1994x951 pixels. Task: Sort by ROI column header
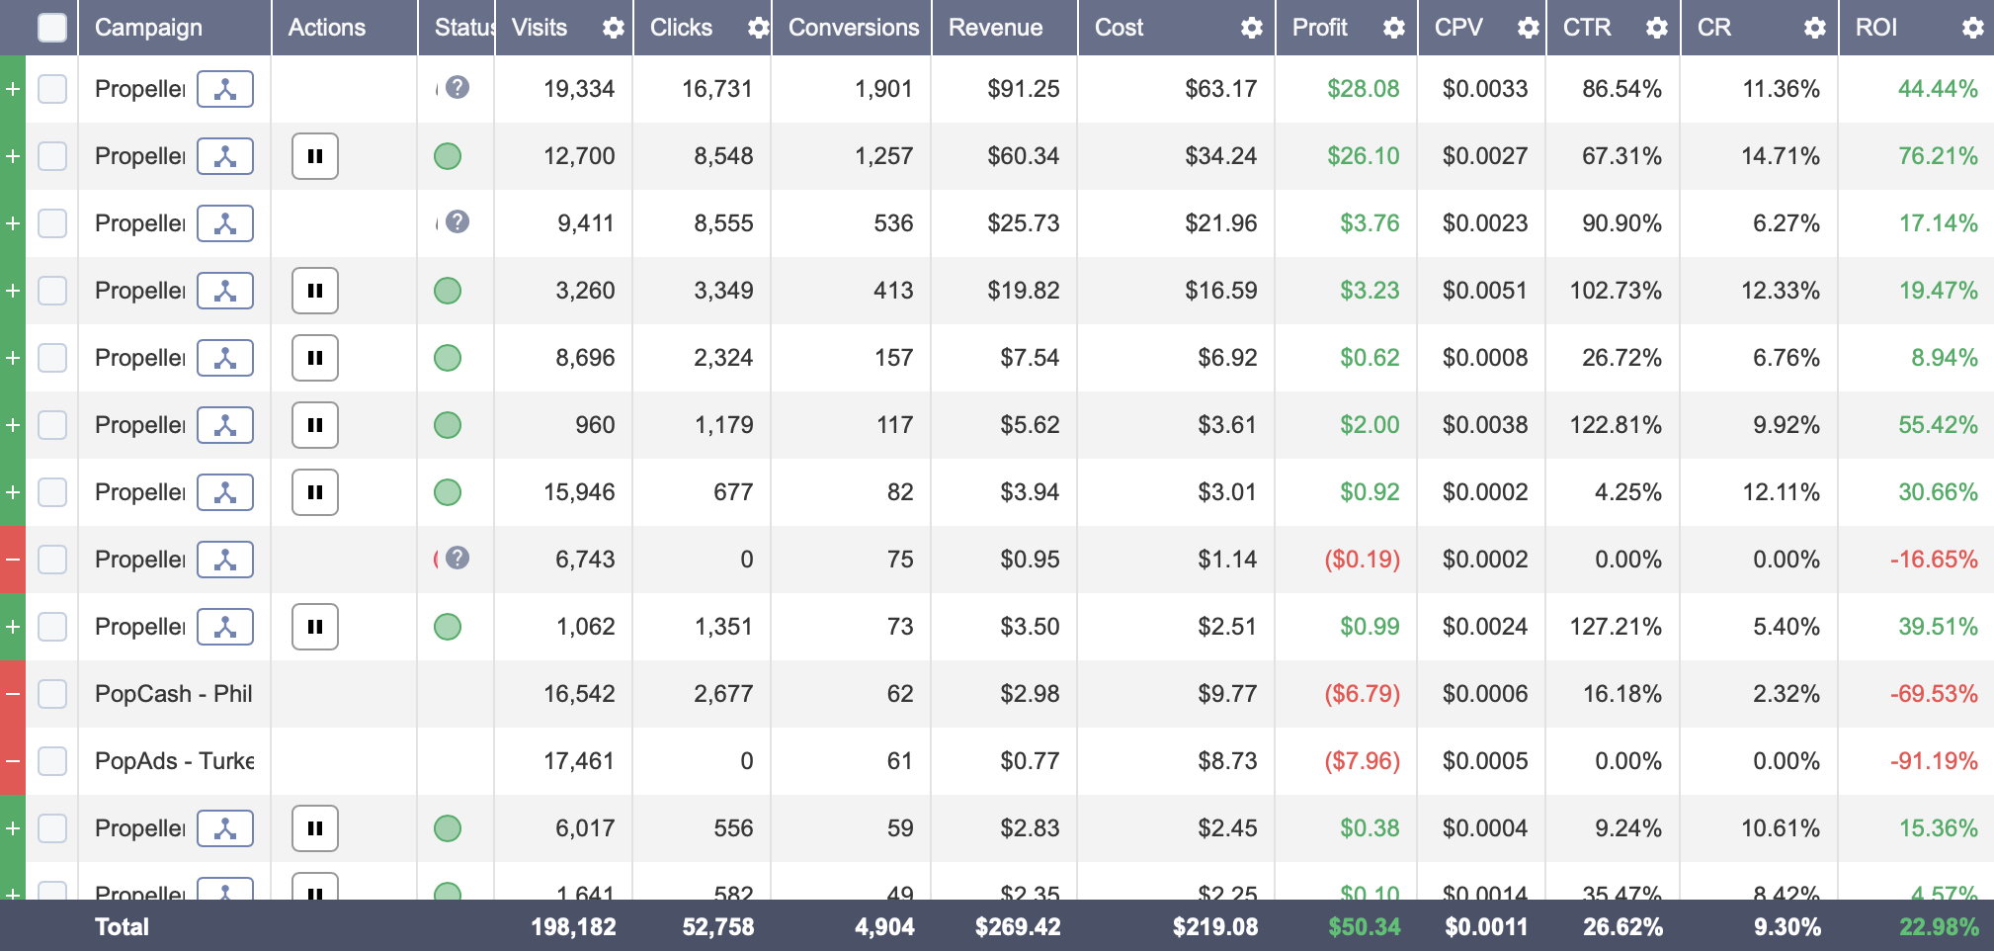pos(1876,28)
